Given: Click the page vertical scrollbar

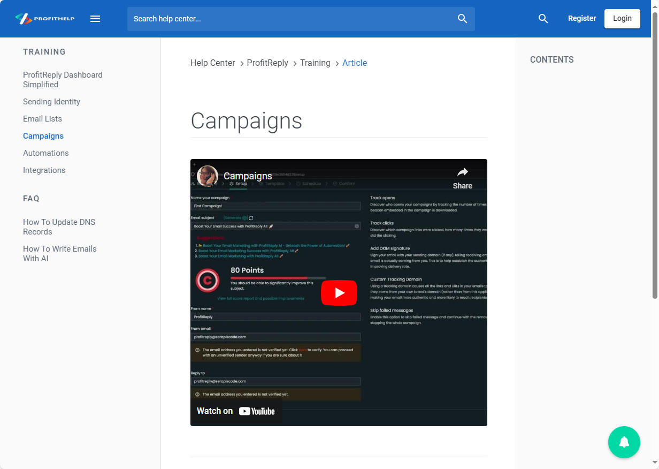Looking at the screenshot, I should pyautogui.click(x=655, y=155).
